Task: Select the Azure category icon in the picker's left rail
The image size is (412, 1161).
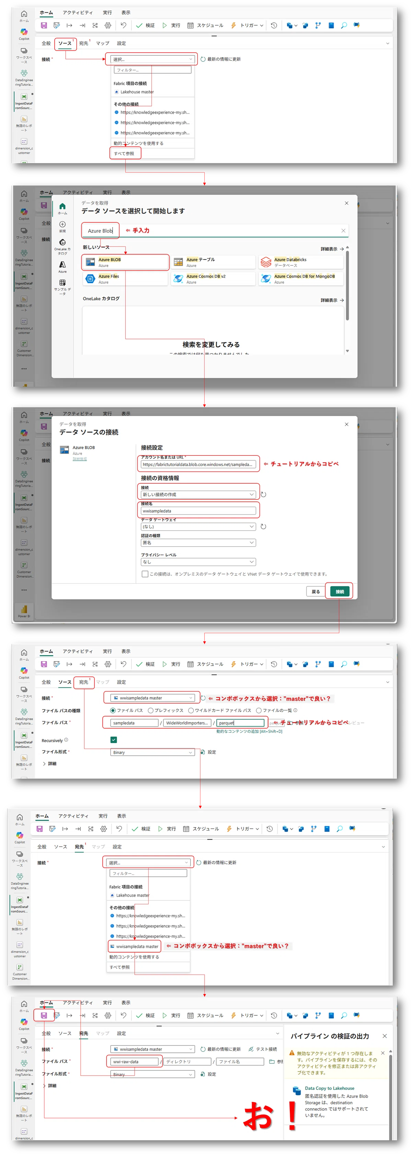Action: click(x=62, y=267)
